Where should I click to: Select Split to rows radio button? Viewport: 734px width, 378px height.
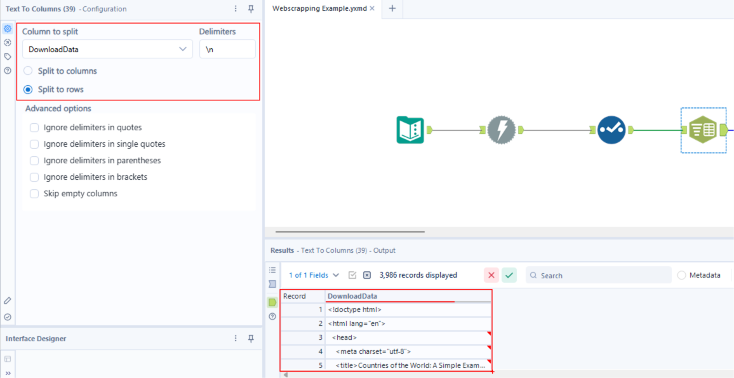(x=28, y=89)
